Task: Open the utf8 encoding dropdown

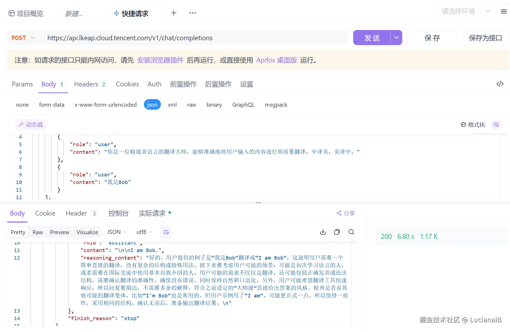Action: point(144,232)
